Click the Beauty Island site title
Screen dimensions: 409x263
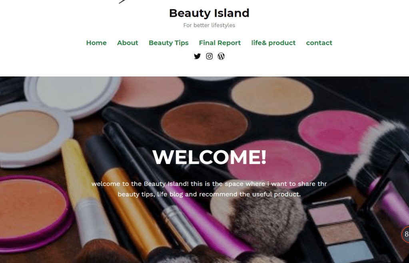(209, 13)
